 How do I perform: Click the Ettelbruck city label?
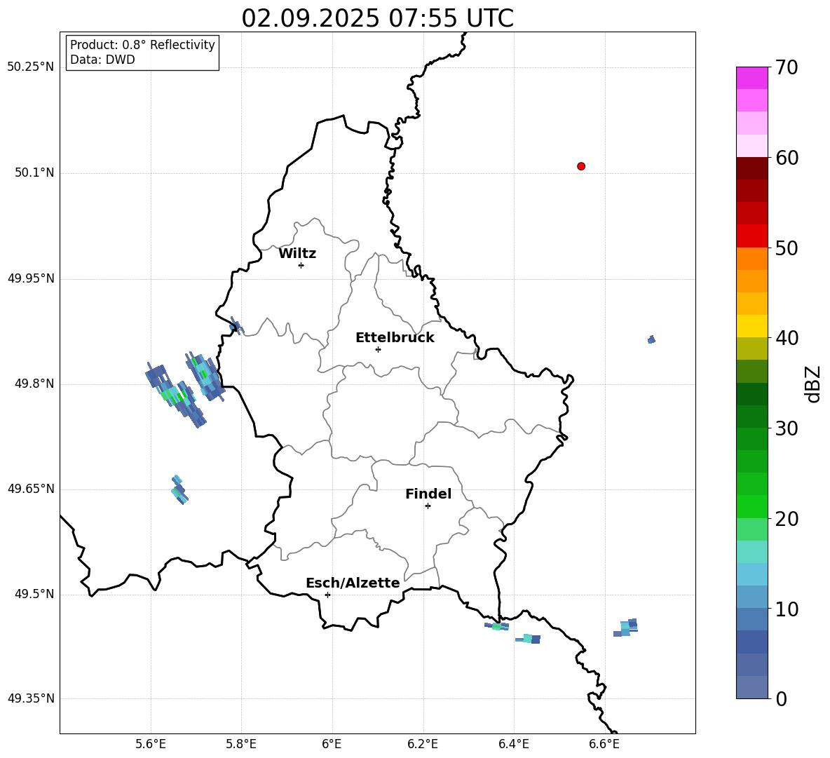pos(395,338)
